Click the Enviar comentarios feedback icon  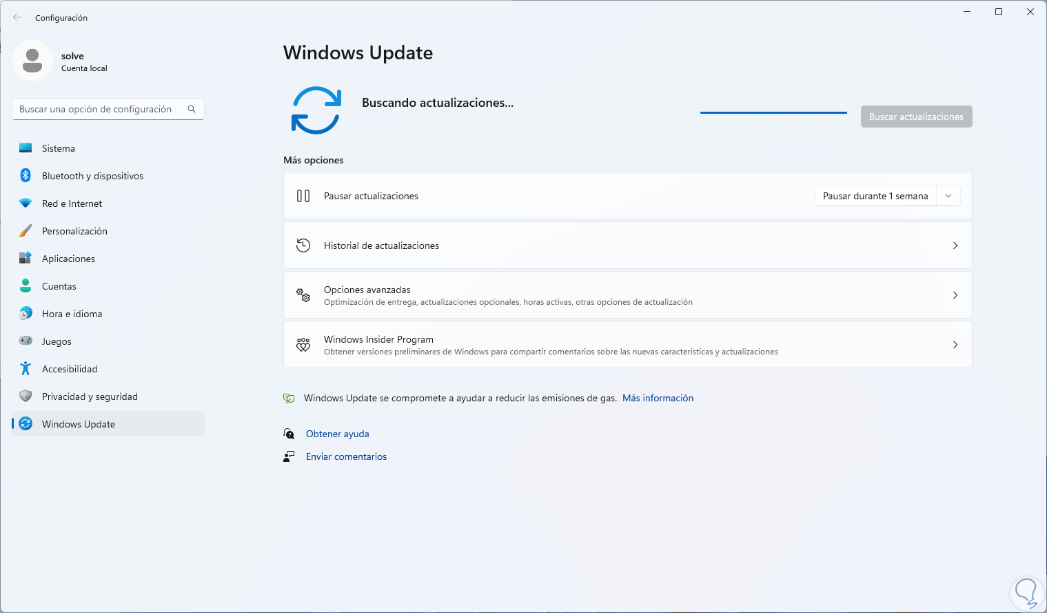pyautogui.click(x=289, y=456)
